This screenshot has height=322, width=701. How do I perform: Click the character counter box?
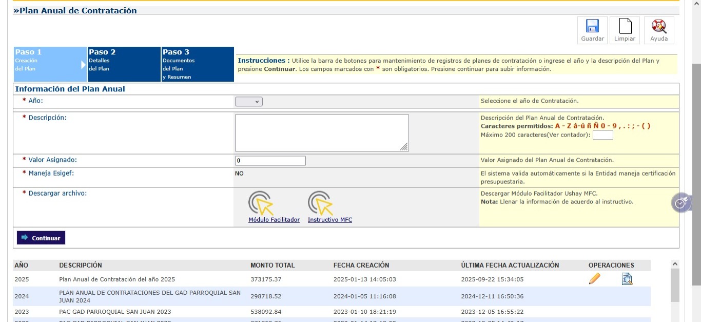[602, 136]
